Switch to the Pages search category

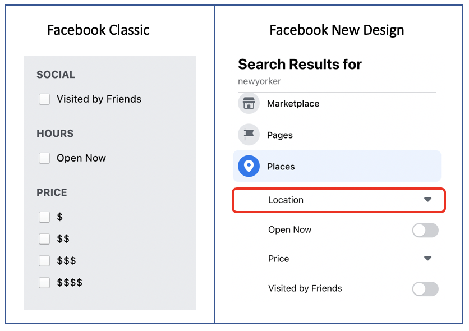tap(337, 135)
